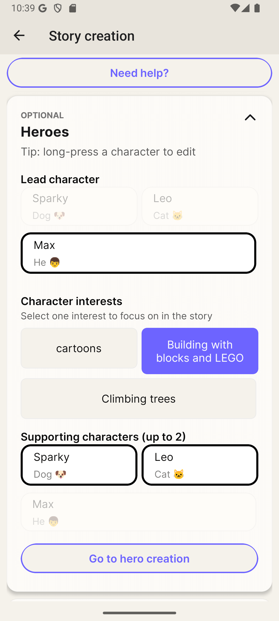Select Leo the cat as lead character
Viewport: 279px width, 621px height.
tap(200, 206)
